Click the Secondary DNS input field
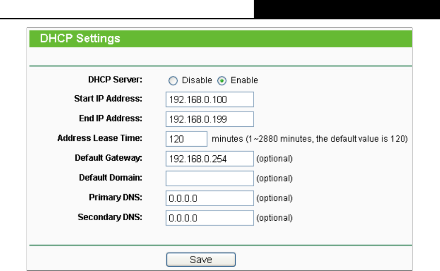 (x=210, y=218)
